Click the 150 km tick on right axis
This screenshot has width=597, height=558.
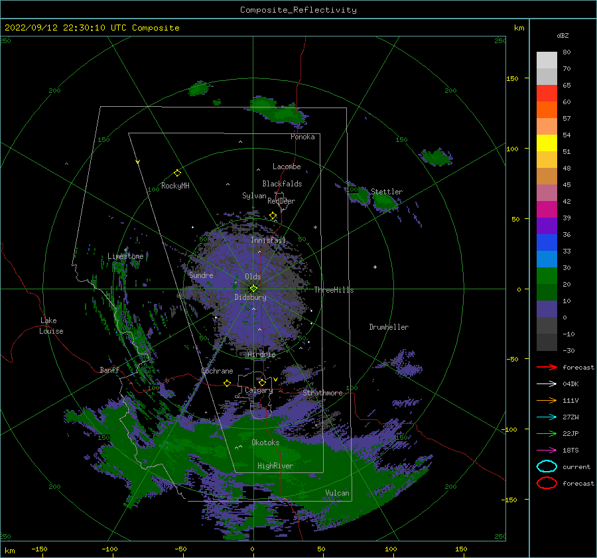click(512, 78)
